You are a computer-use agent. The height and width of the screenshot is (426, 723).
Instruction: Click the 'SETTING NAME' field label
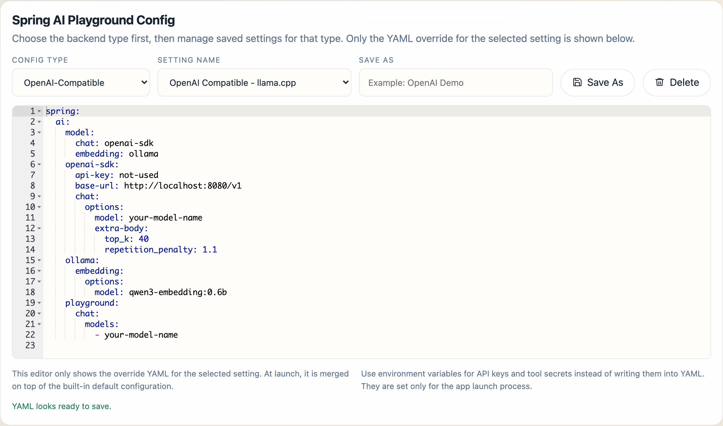(x=189, y=60)
